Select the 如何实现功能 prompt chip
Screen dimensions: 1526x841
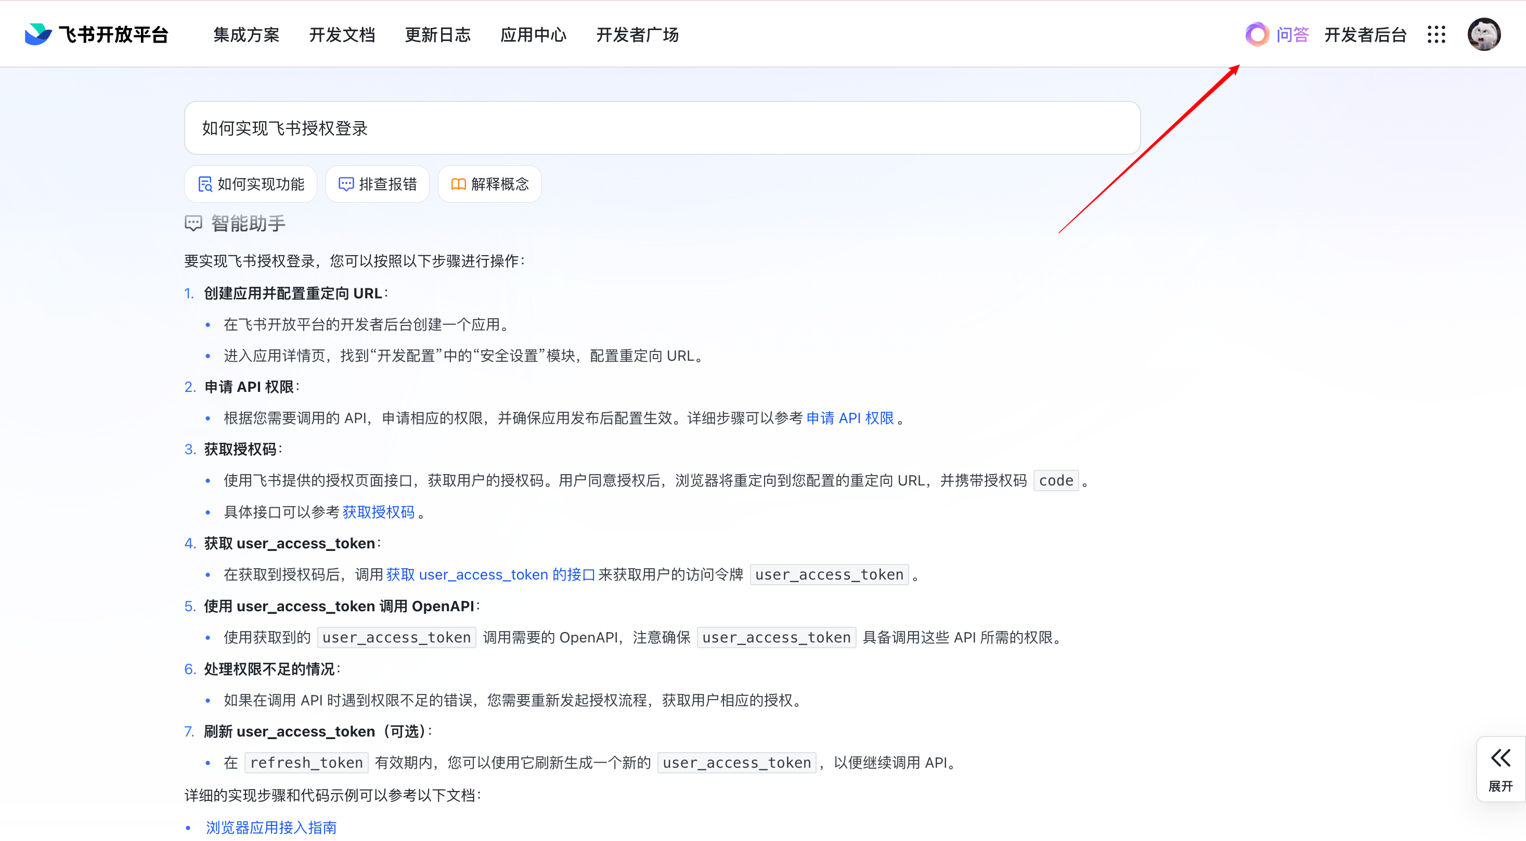(x=251, y=184)
